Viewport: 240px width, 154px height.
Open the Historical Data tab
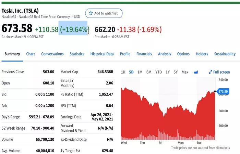pos(102,54)
